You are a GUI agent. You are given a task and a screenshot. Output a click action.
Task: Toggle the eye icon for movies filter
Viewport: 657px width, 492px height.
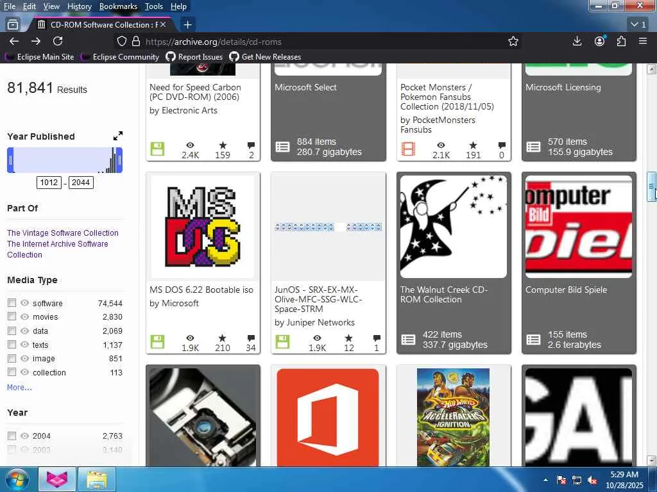click(x=25, y=316)
